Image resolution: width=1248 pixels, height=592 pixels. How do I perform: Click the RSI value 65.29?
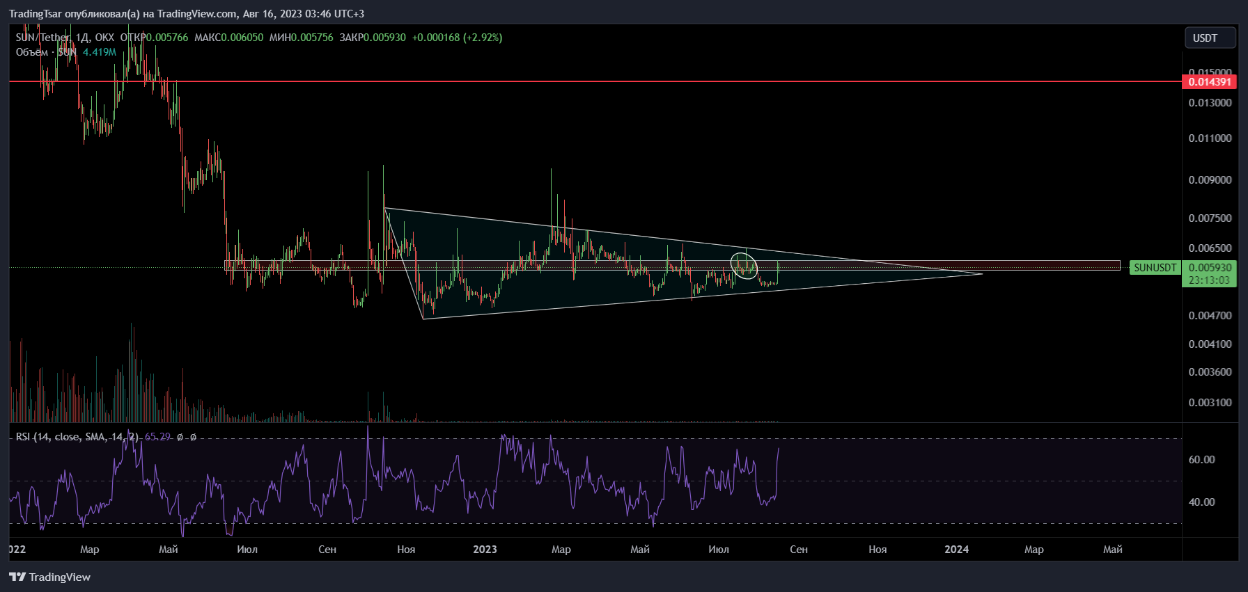tap(157, 437)
